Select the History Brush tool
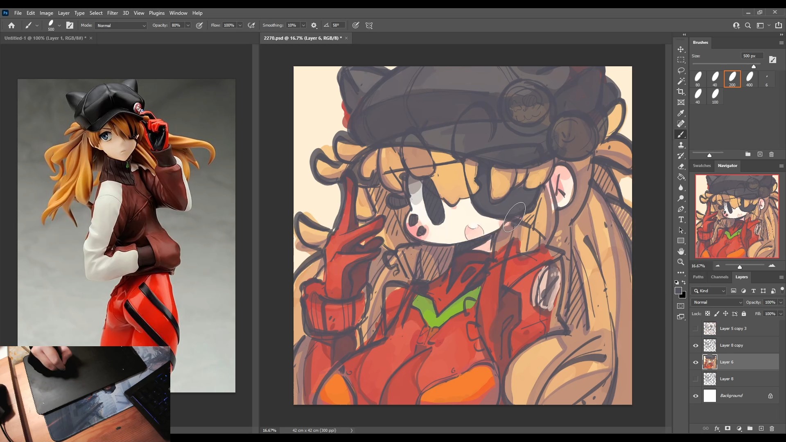 pos(681,156)
